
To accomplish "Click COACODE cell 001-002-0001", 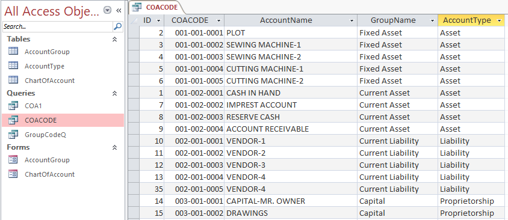I will point(194,93).
